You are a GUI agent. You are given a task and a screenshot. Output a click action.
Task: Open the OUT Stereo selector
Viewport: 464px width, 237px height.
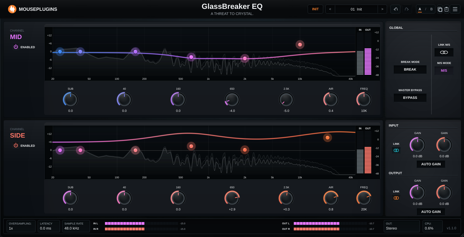(402, 226)
